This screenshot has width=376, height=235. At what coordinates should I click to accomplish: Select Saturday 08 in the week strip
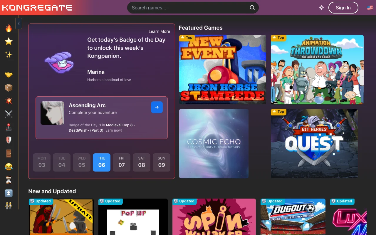pos(142,162)
